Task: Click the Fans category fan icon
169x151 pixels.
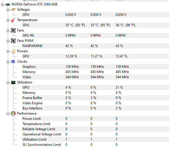Action: pyautogui.click(x=13, y=30)
